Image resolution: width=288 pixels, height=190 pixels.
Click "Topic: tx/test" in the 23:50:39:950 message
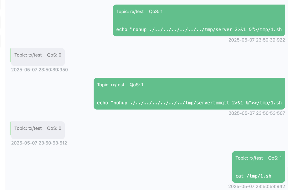28,55
